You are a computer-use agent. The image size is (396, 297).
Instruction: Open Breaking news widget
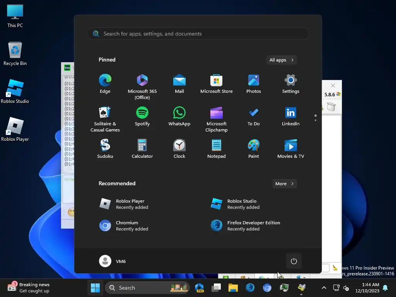click(x=29, y=288)
